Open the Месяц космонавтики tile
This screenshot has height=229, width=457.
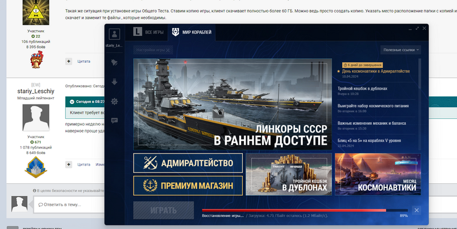[x=378, y=174]
